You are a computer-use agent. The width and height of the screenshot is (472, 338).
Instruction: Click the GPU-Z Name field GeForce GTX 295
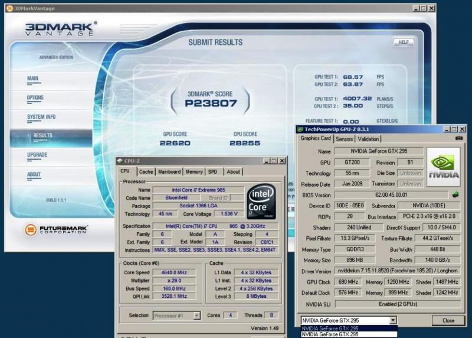379,151
